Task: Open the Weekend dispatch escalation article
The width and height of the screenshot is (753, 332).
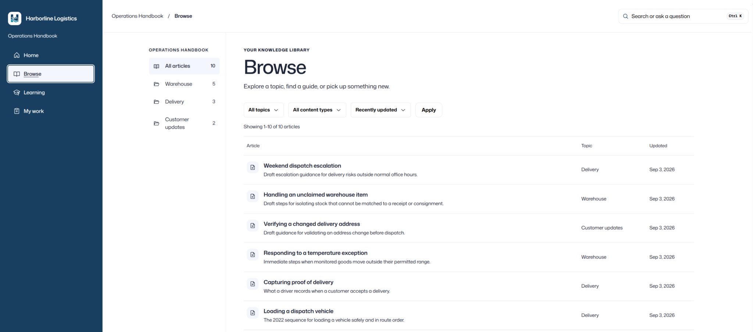Action: pyautogui.click(x=302, y=166)
